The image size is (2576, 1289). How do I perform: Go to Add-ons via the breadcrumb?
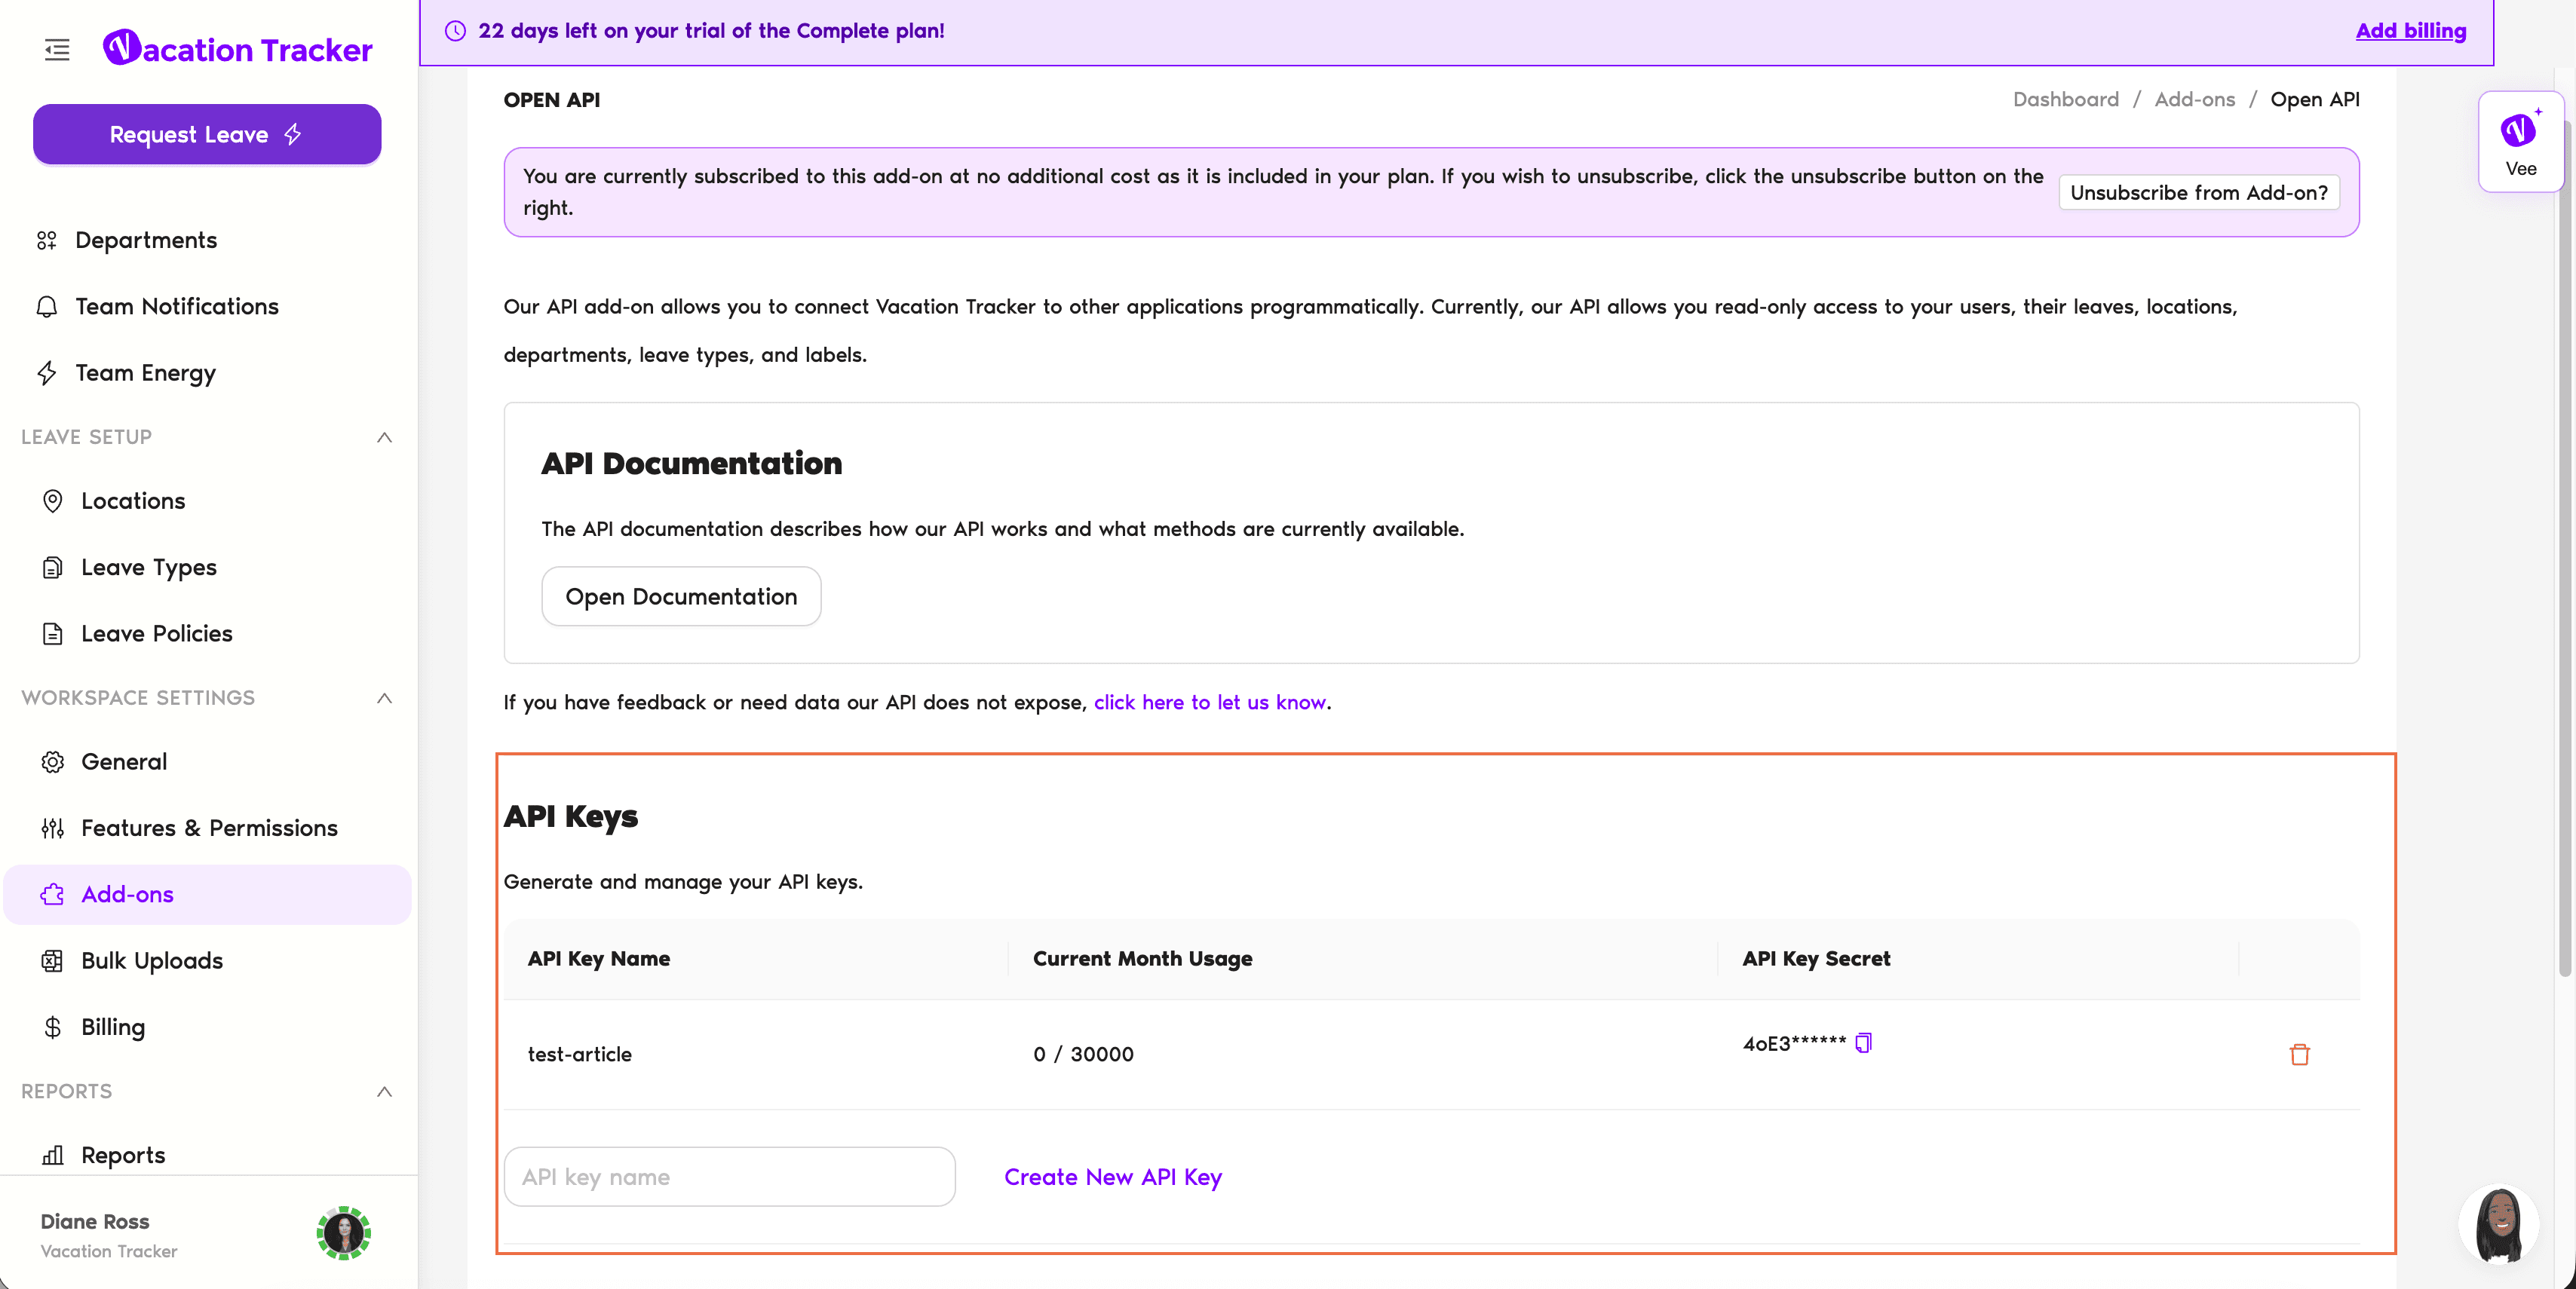(2194, 99)
